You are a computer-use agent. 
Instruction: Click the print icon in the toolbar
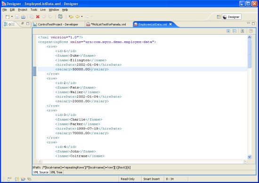[x=23, y=16]
